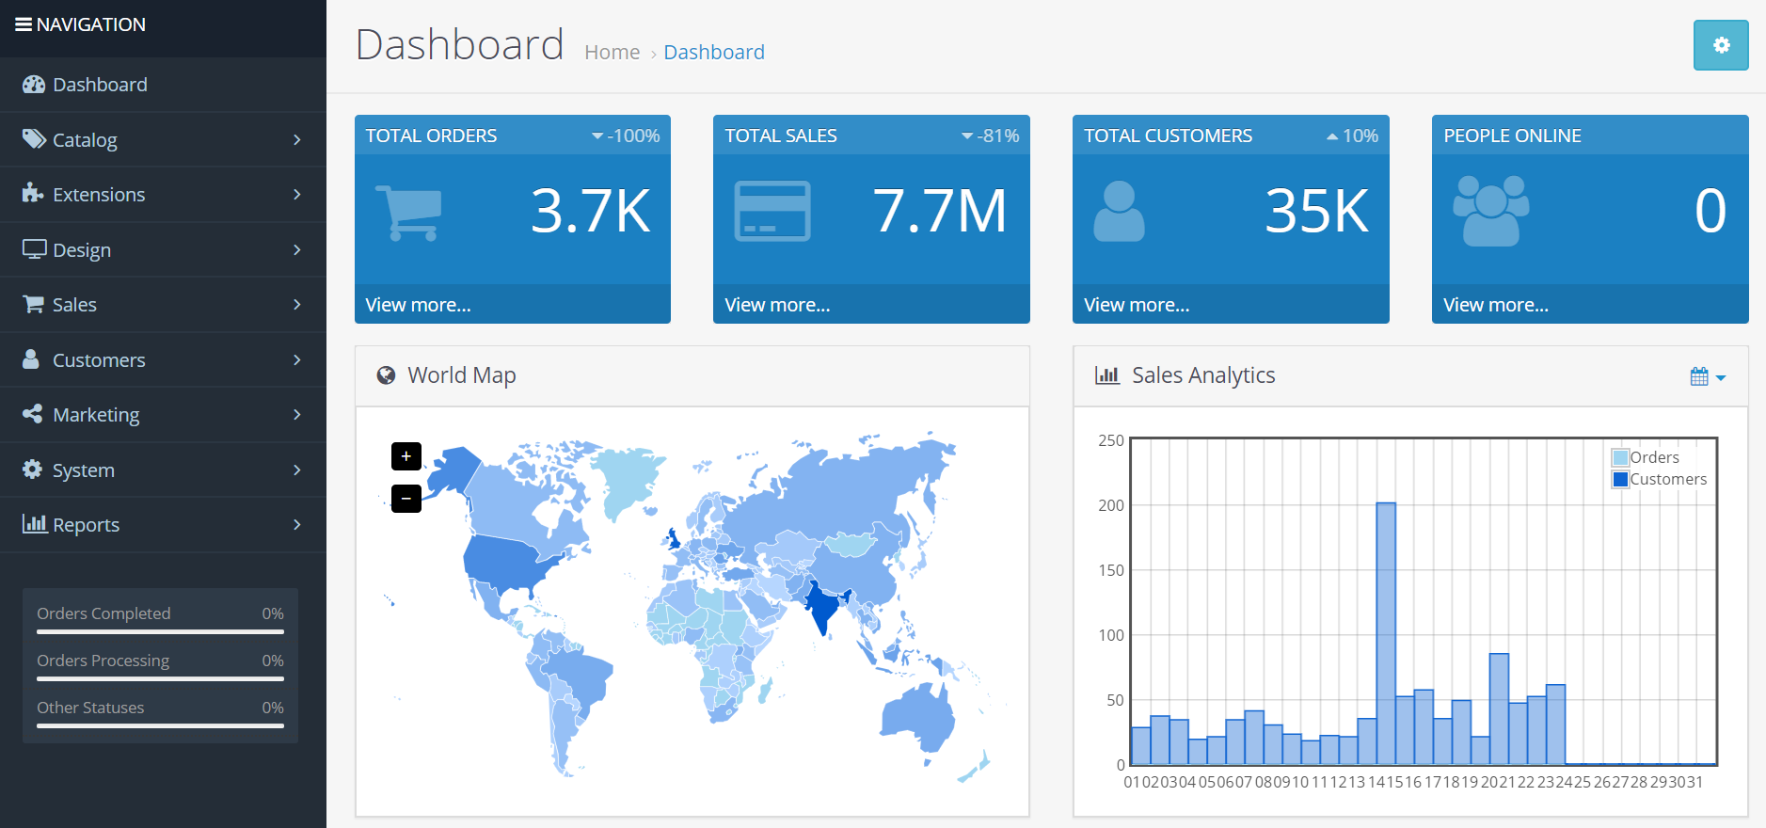The height and width of the screenshot is (828, 1766).
Task: Click the user icon in Total Customers
Action: click(1119, 212)
